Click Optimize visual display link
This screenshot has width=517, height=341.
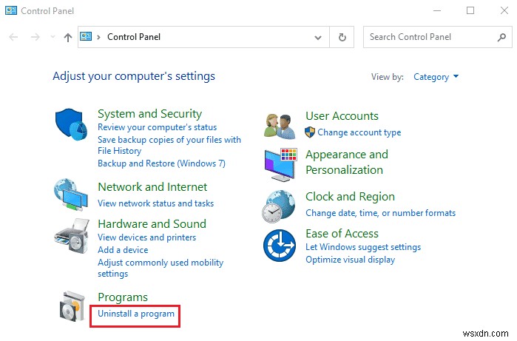click(350, 260)
